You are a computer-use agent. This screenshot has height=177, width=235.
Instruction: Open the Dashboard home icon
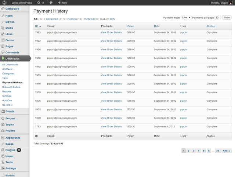[x=3, y=8]
